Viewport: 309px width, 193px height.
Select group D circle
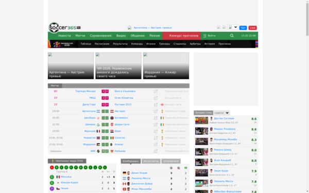pyautogui.click(x=66, y=167)
